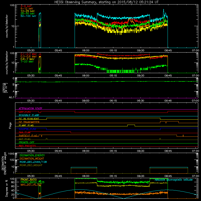
Task: Select the red 3-6 keV legend label
Action: pos(26,6)
